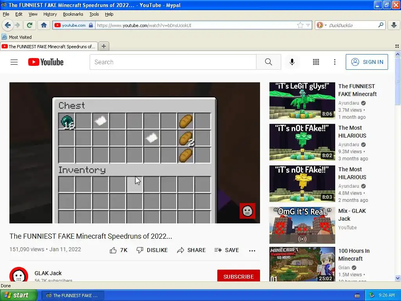Screen dimensions: 401x301
Task: Open the YouTube hamburger guide menu
Action: pyautogui.click(x=14, y=62)
